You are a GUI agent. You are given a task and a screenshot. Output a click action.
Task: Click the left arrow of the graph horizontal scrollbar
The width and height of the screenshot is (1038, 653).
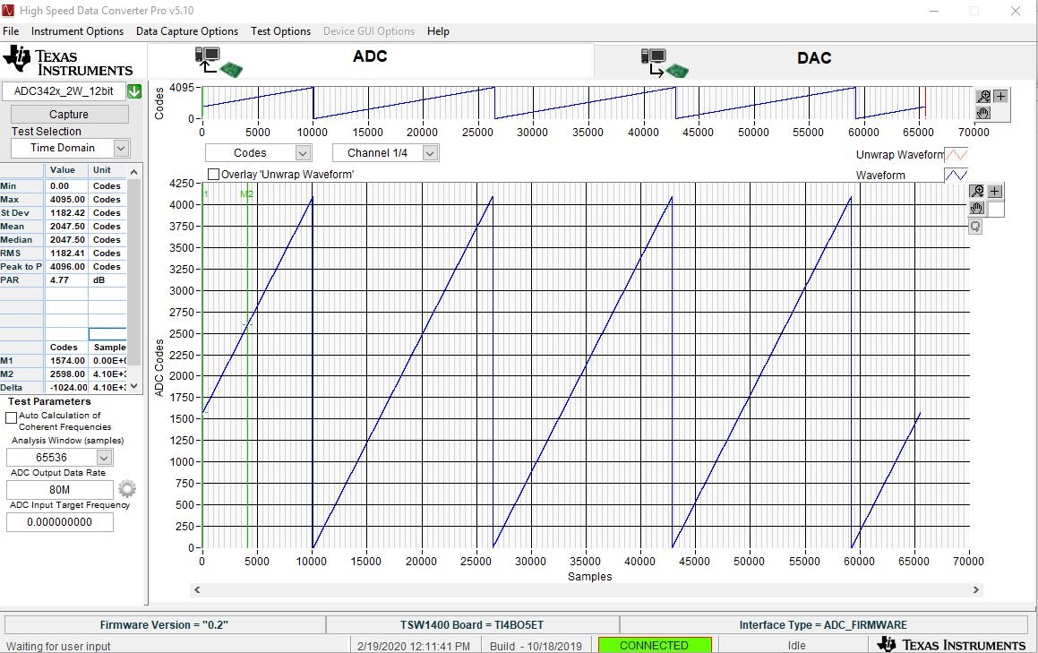click(x=197, y=589)
